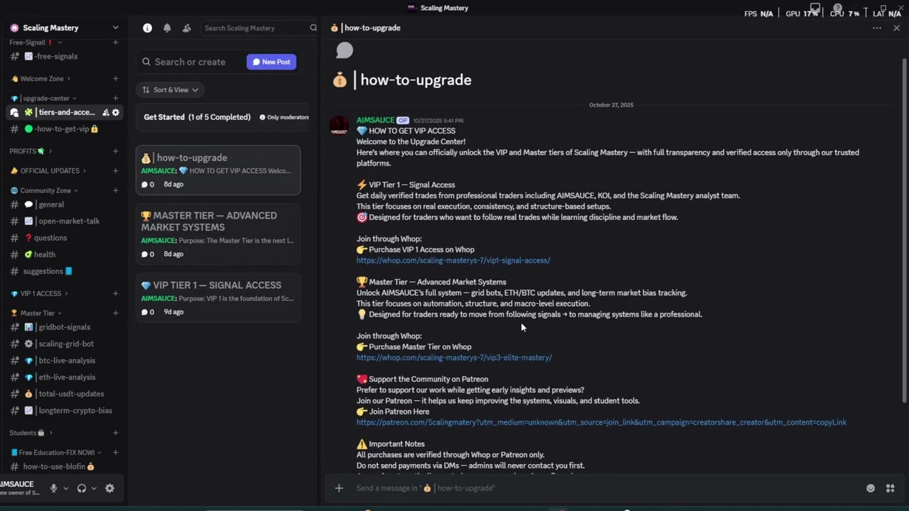Click invite people icon on tiers-and-access

point(105,112)
